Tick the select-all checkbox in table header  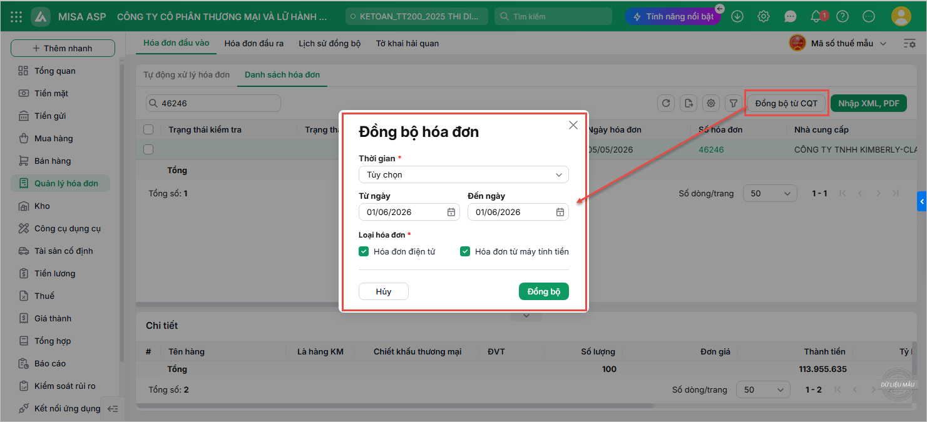click(148, 129)
